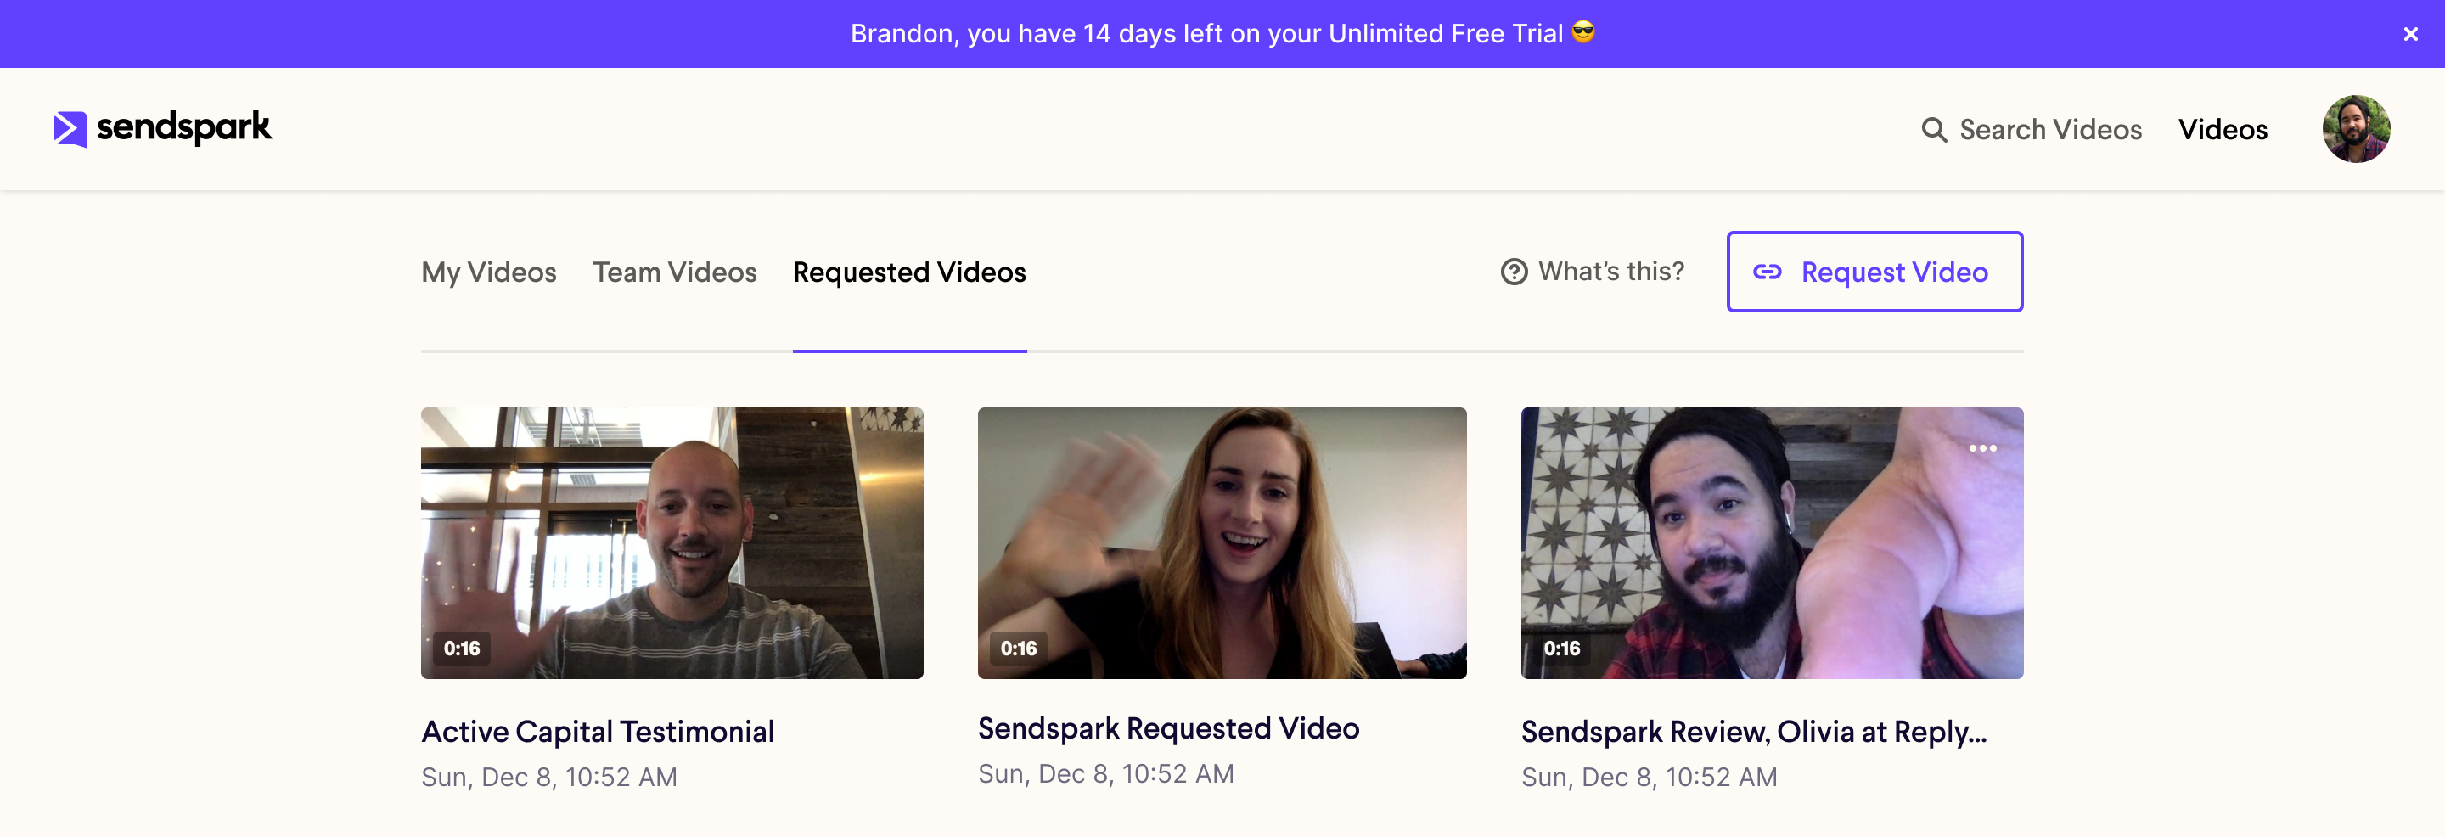Click the 0:16 badge on Sendspark Requested Video
The height and width of the screenshot is (837, 2445).
[x=1019, y=649]
